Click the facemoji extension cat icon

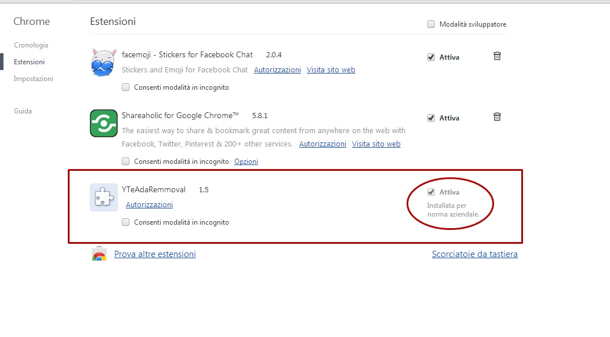coord(103,63)
